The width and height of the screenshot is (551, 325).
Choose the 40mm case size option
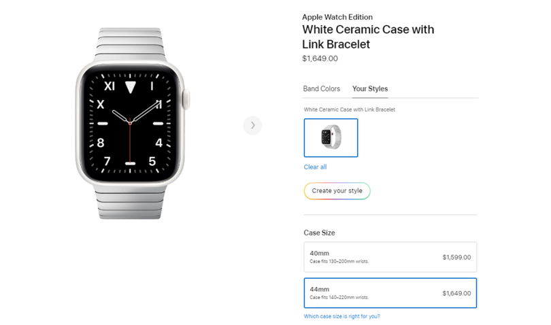tap(390, 257)
